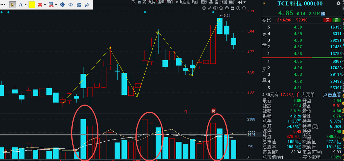Toggle annotation visibility eye in toolbar
Screen dimensions: 344x161
tap(70, 5)
